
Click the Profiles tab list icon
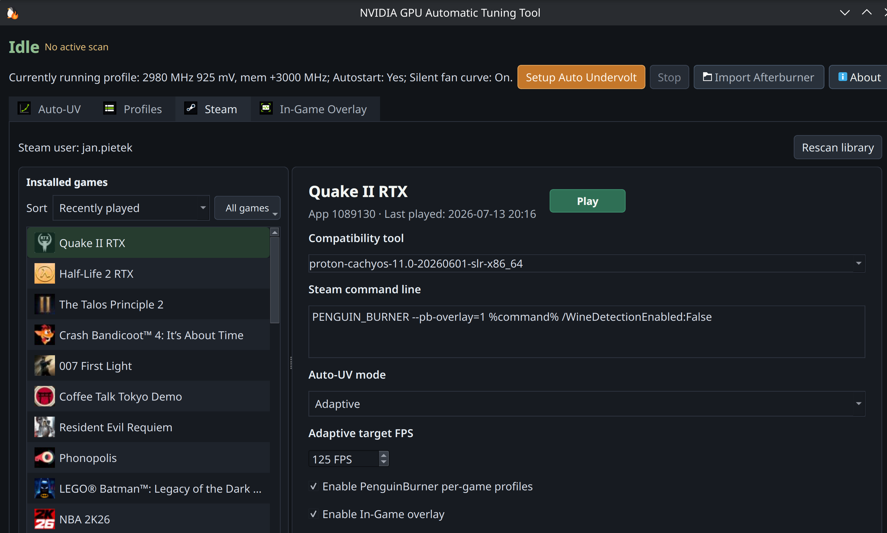[x=110, y=108]
